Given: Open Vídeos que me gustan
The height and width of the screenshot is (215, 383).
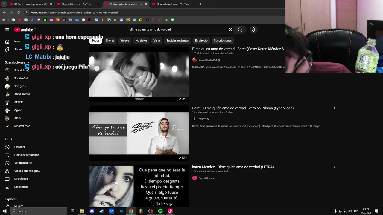Looking at the screenshot, I should click(27, 171).
